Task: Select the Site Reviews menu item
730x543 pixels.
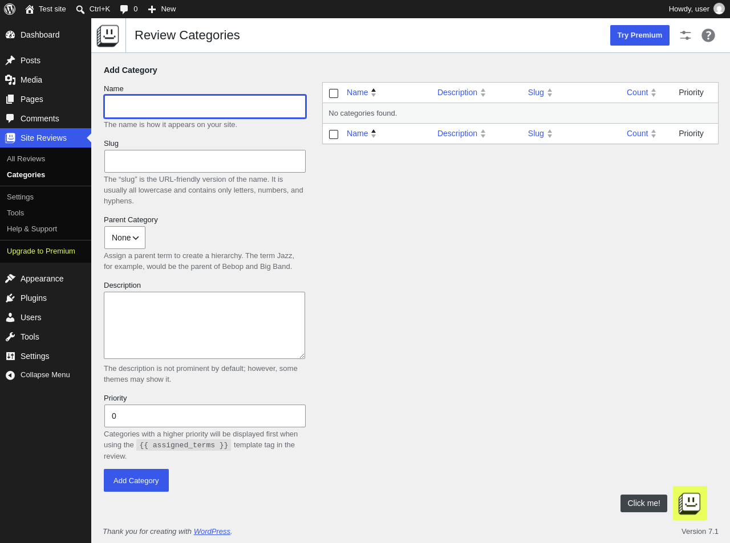Action: 46,138
